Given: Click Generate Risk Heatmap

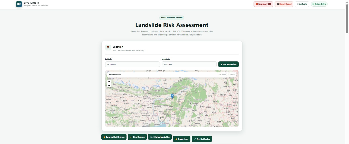Looking at the screenshot, I should (114, 137).
